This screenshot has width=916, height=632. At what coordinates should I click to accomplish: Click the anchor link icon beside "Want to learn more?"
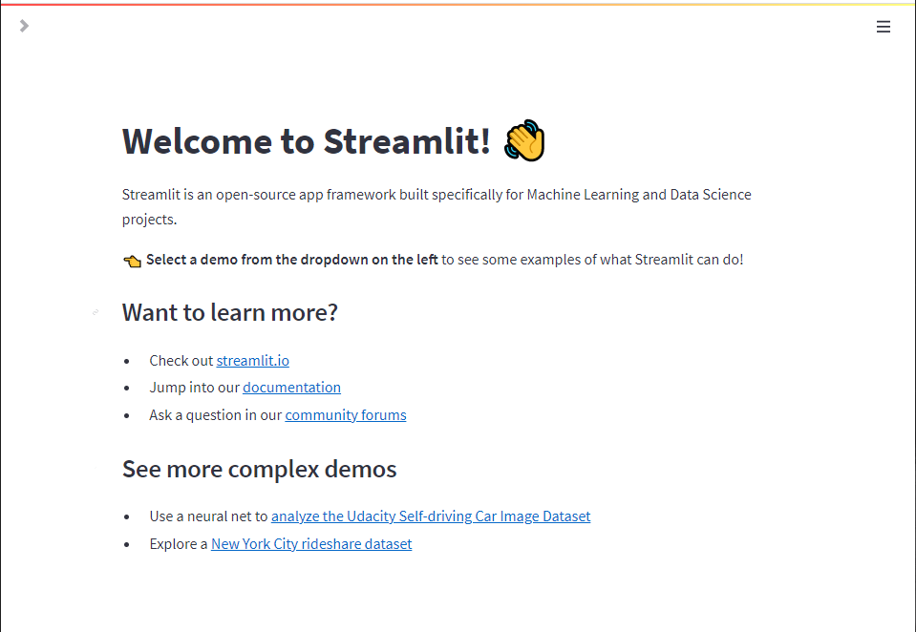[96, 312]
